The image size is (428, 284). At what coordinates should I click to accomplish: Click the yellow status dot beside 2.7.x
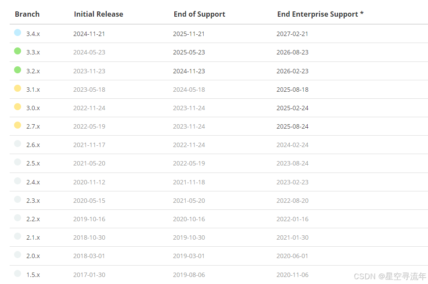(18, 125)
